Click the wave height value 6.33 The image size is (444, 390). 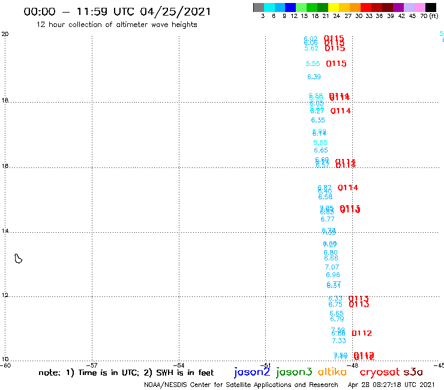pyautogui.click(x=335, y=298)
